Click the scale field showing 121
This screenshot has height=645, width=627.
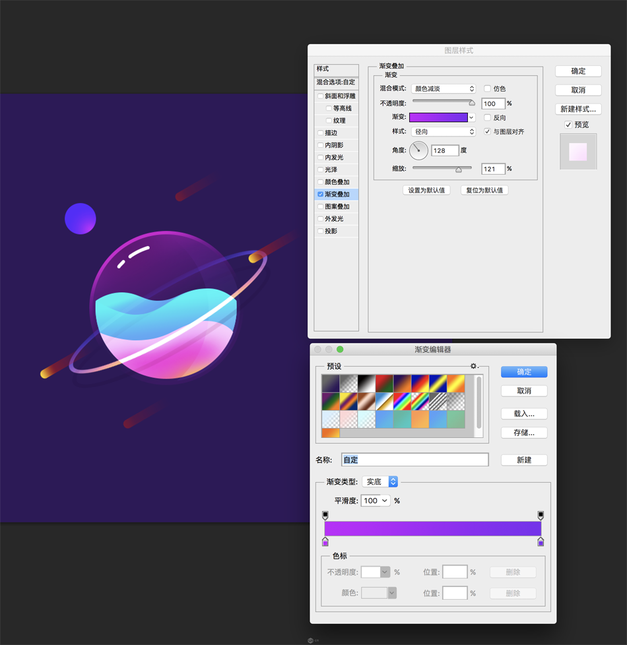pos(493,169)
